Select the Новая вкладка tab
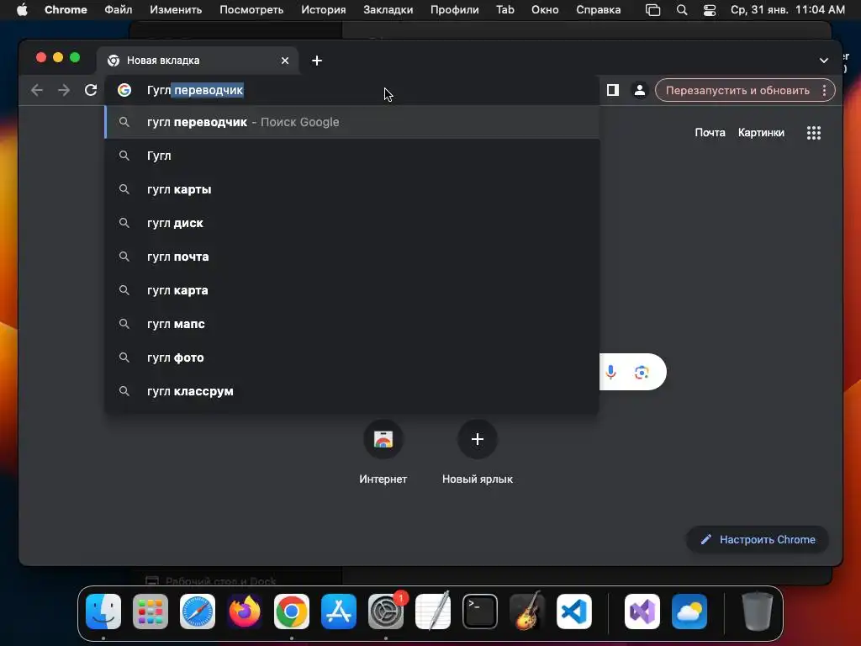 (x=198, y=61)
